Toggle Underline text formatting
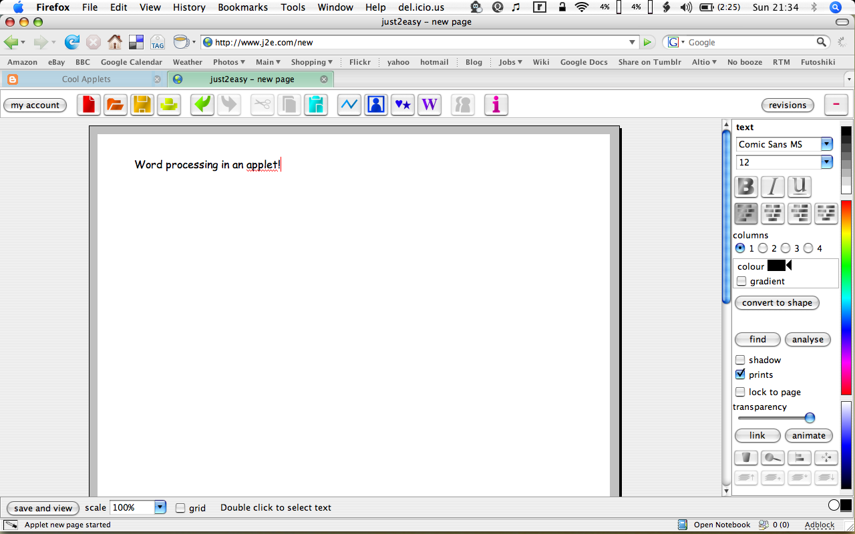This screenshot has height=534, width=855. pyautogui.click(x=800, y=186)
